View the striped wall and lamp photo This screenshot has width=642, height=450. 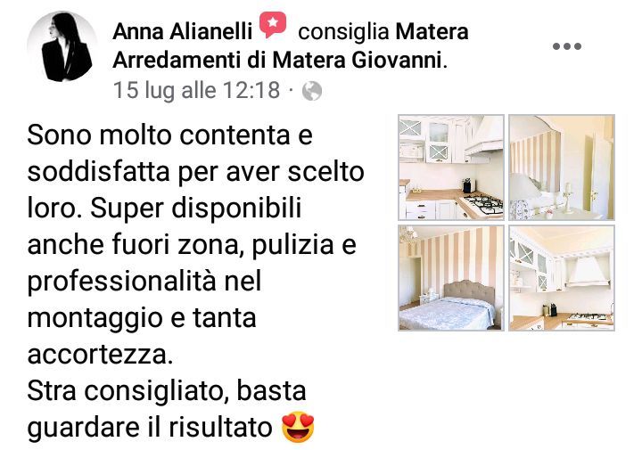pyautogui.click(x=562, y=168)
